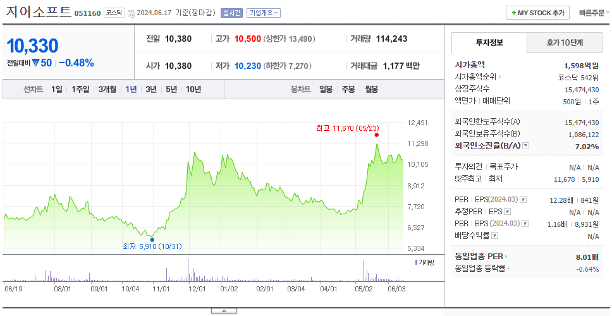Viewport: 612px width, 316px height.
Task: Select the 3개월 line chart period
Action: pos(107,89)
